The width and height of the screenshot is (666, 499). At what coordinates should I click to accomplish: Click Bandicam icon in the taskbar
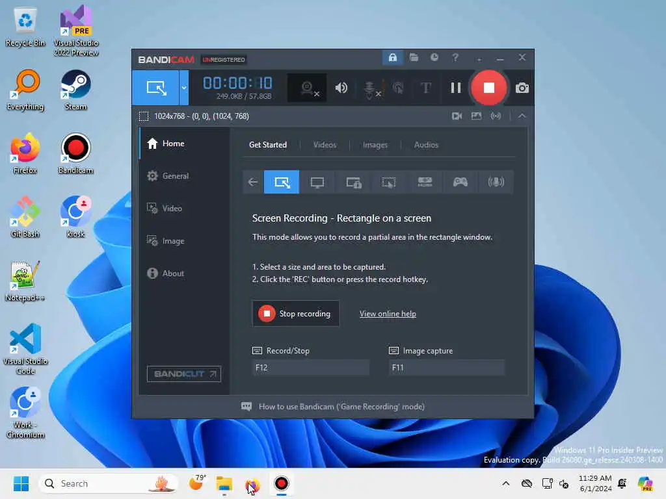281,483
